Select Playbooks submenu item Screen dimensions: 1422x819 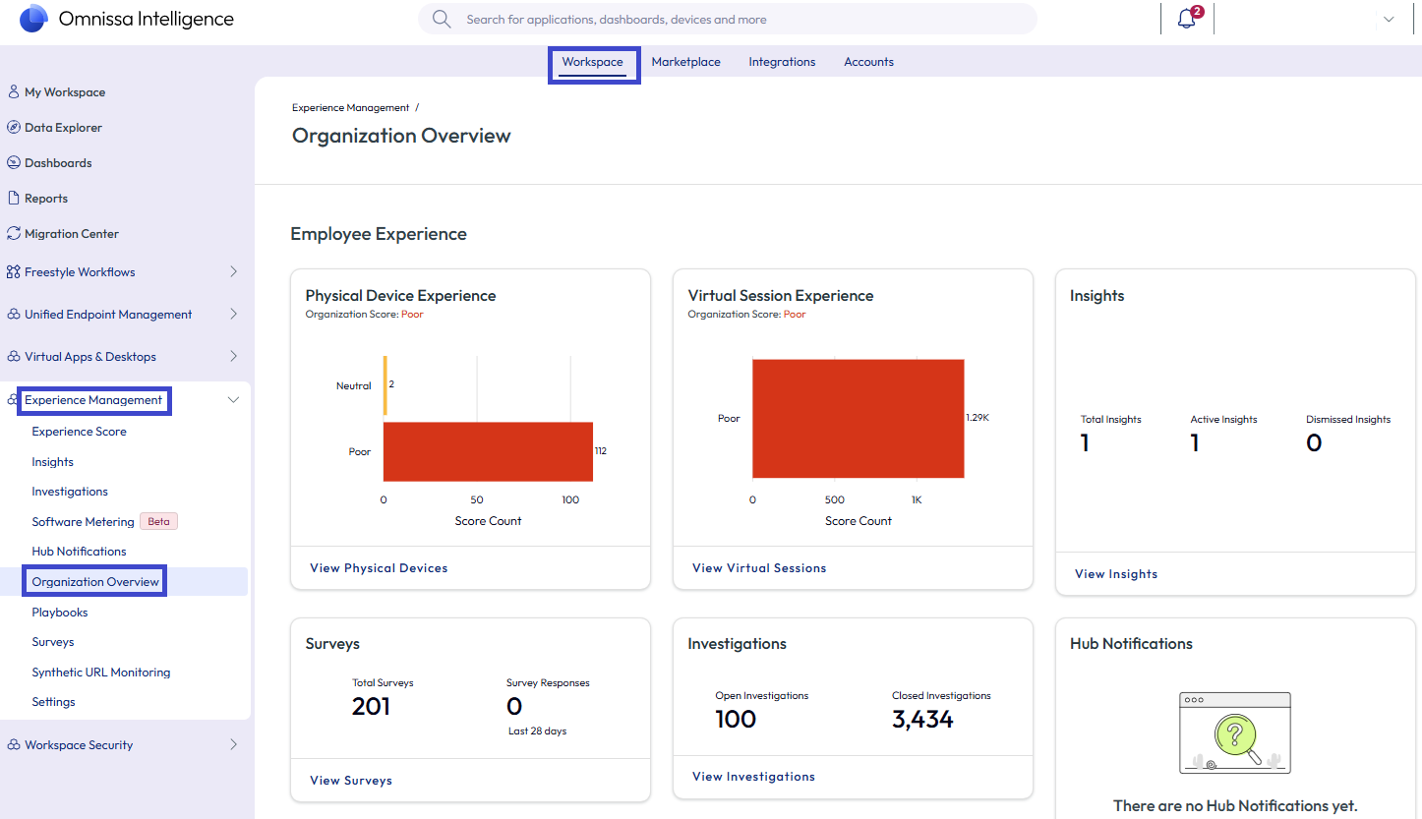click(60, 613)
